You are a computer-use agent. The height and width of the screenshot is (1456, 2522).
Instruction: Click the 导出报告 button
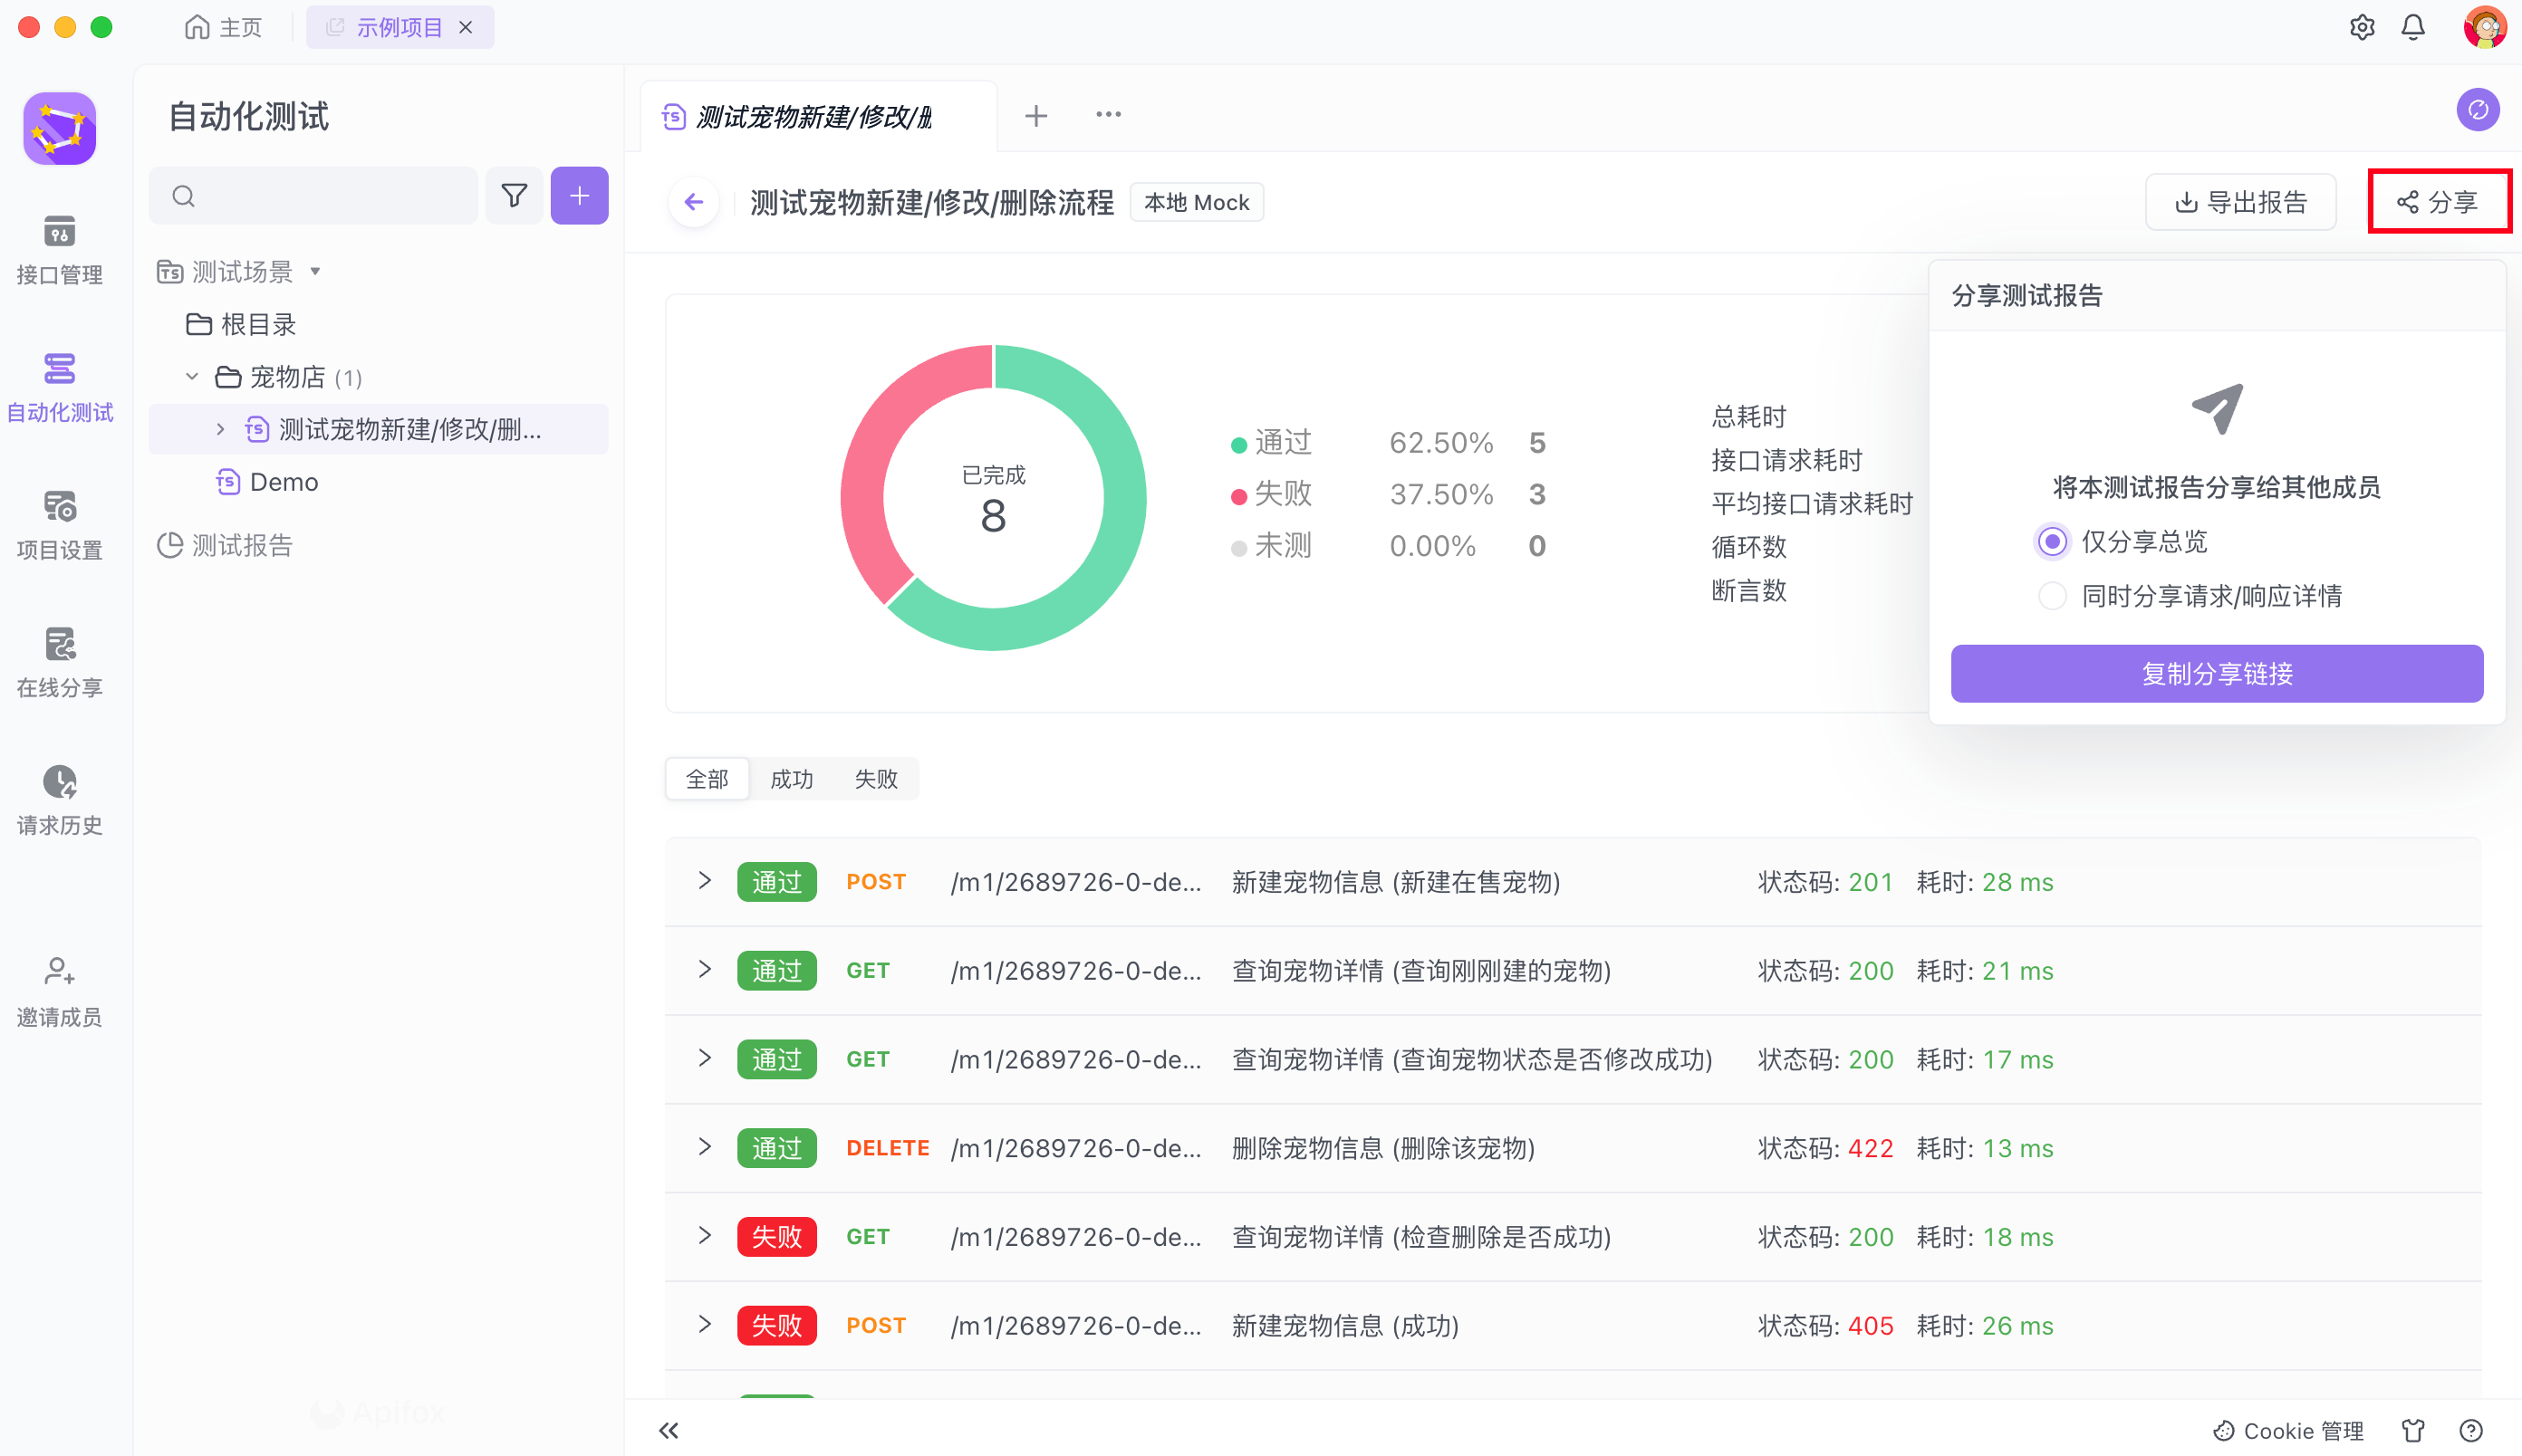[x=2240, y=203]
